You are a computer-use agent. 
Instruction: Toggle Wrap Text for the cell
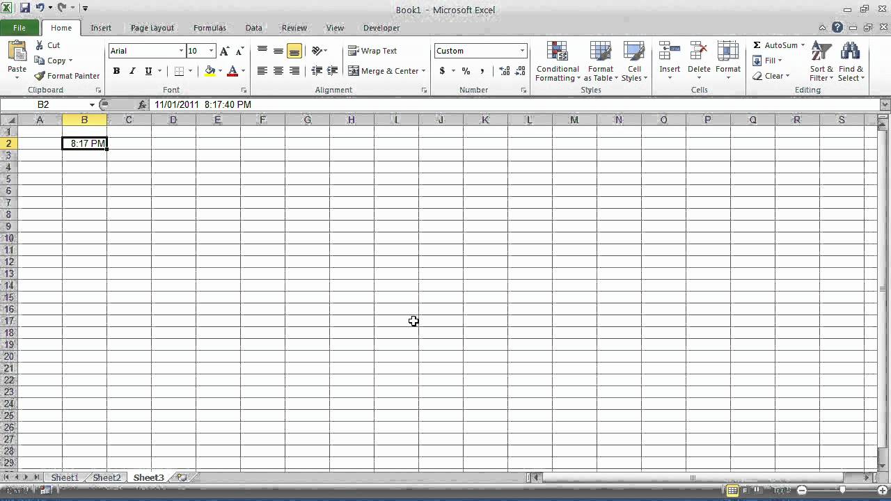(x=372, y=51)
